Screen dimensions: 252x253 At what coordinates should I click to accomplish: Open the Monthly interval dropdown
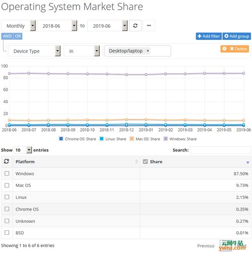pos(18,26)
